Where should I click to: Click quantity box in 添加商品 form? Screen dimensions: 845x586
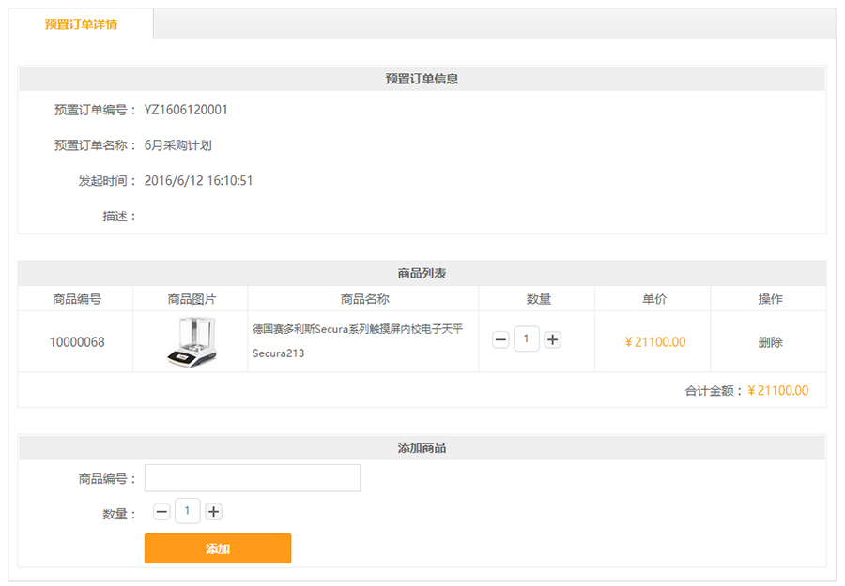click(188, 511)
